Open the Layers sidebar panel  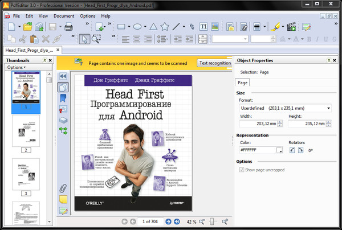[x=63, y=120]
